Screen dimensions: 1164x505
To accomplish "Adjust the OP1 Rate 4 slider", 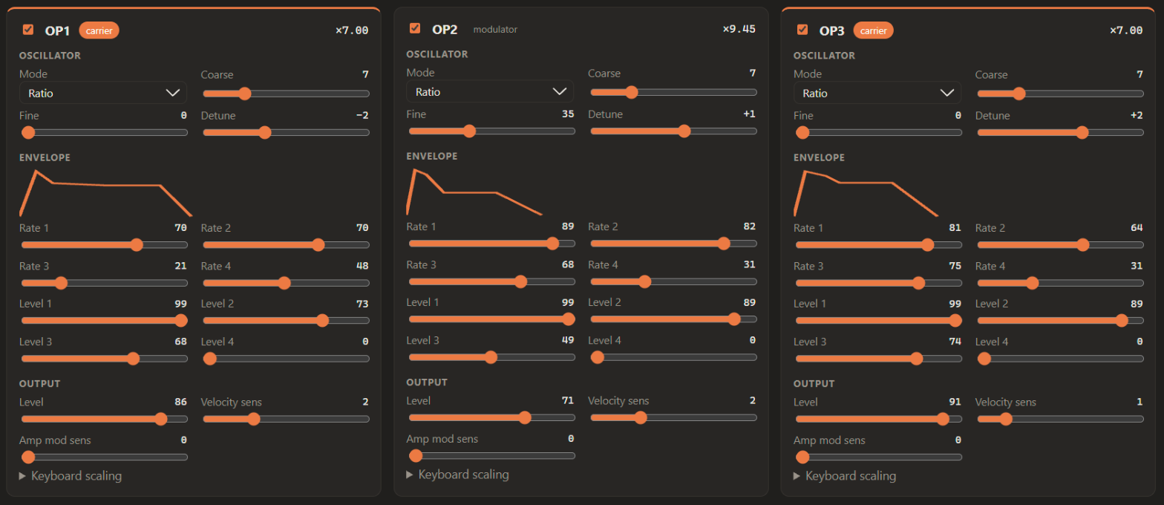I will (x=286, y=282).
